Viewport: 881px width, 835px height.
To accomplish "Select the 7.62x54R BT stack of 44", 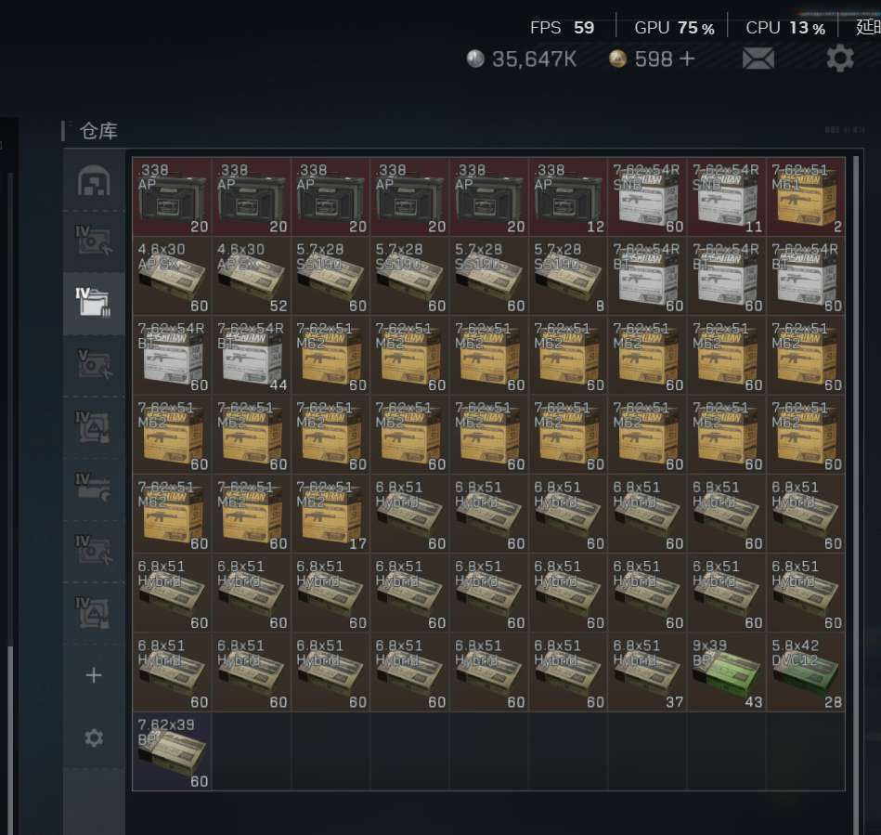I will [x=252, y=356].
